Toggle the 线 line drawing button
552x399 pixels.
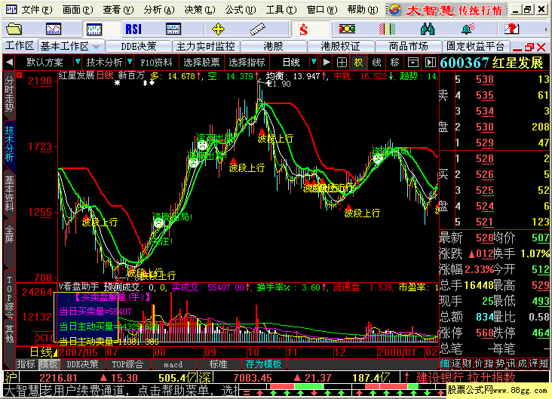pyautogui.click(x=377, y=63)
